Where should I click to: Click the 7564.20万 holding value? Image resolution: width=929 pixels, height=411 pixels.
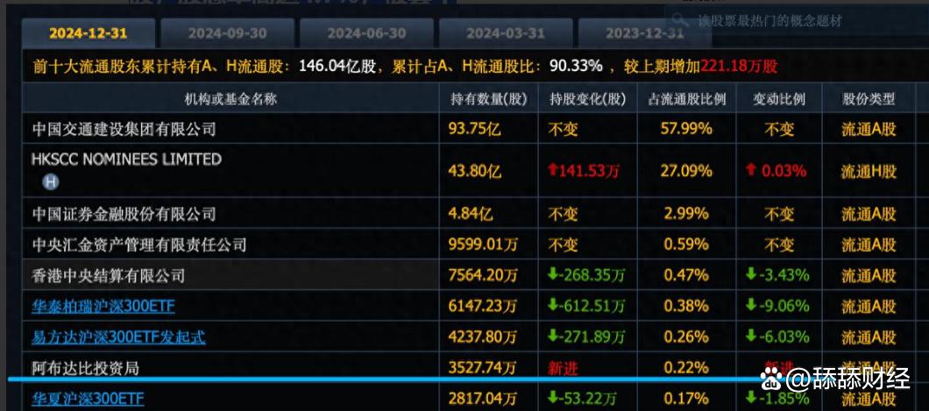coord(482,275)
